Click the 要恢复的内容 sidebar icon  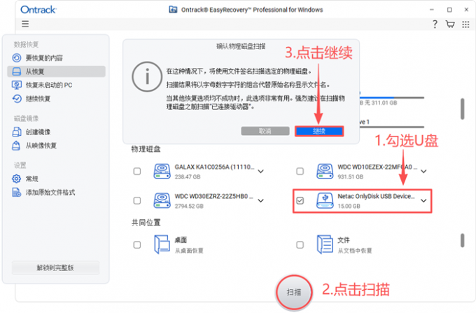(x=17, y=57)
